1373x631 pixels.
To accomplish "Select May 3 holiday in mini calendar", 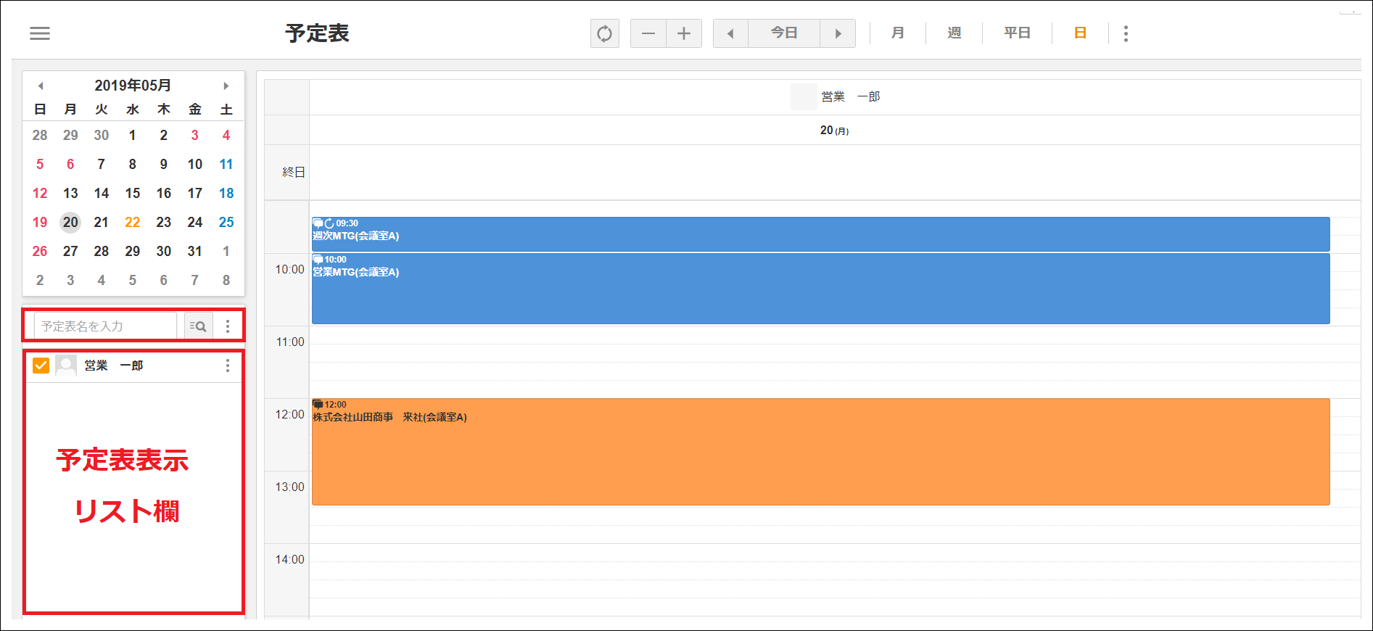I will coord(194,135).
